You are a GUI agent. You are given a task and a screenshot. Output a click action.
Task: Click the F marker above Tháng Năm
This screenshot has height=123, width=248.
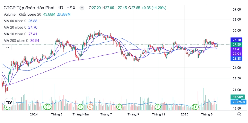point(81,107)
